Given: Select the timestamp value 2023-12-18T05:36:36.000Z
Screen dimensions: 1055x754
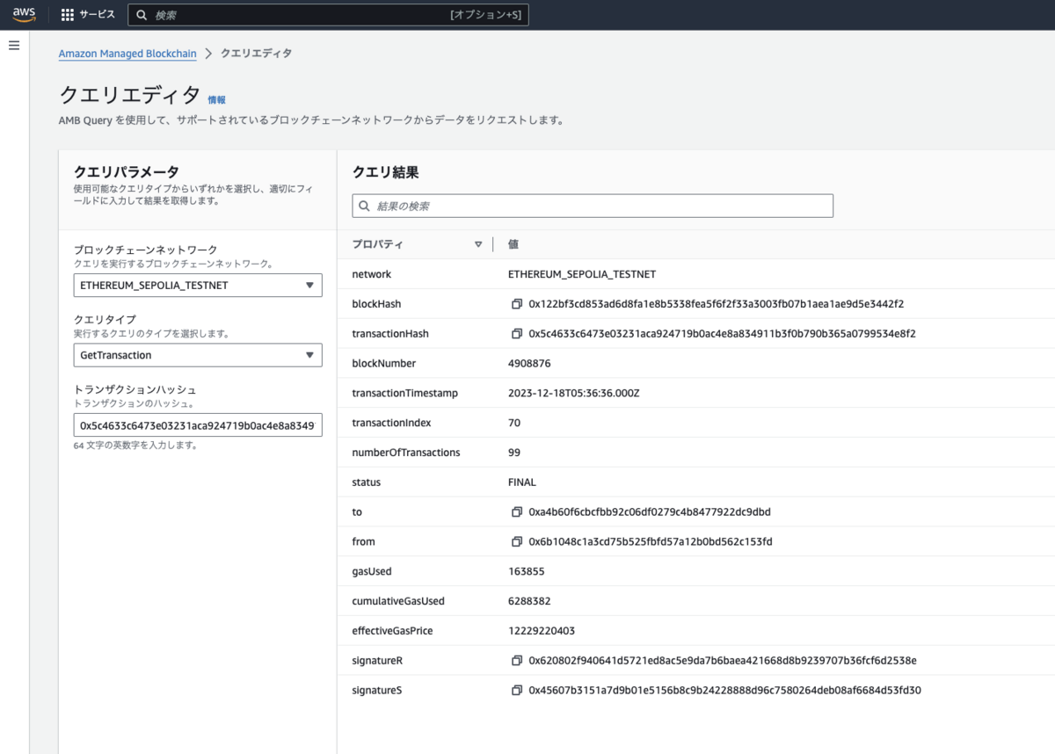Looking at the screenshot, I should [x=574, y=393].
